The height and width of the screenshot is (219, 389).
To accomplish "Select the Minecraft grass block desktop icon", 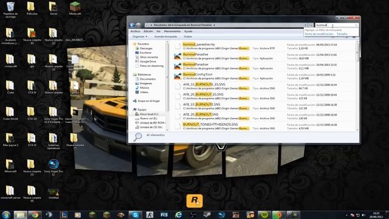I will click(x=75, y=9).
